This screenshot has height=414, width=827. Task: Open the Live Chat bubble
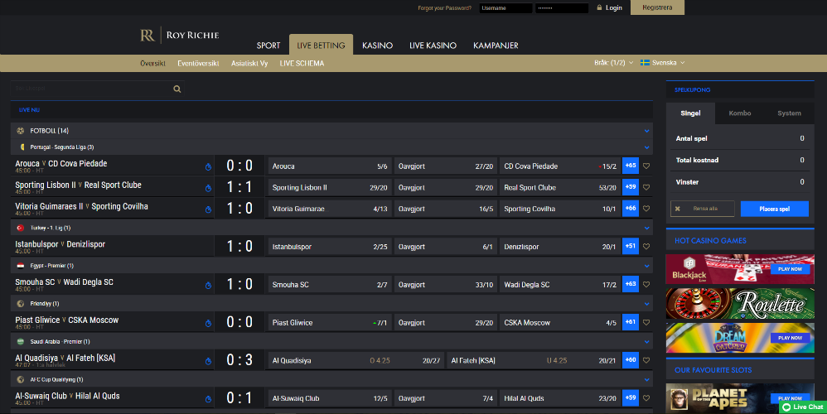803,407
